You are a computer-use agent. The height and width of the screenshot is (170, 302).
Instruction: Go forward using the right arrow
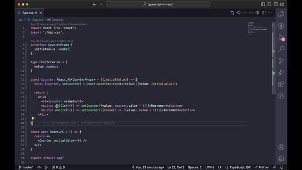pyautogui.click(x=101, y=4)
